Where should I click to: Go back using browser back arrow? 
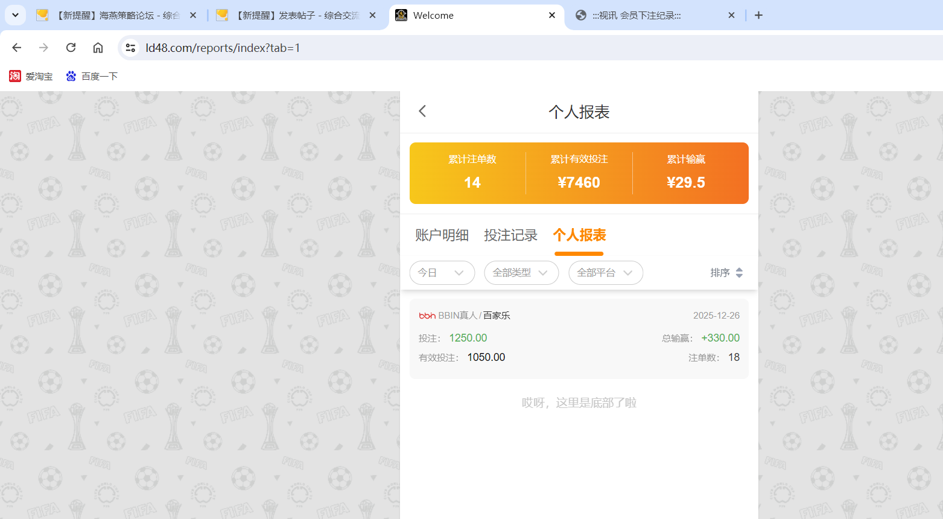coord(16,48)
